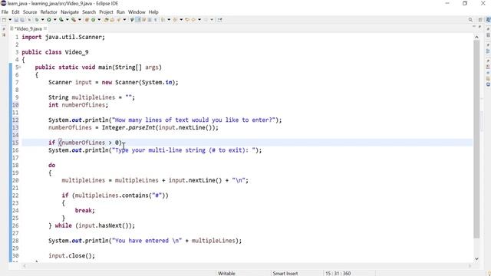Go to Previous Annotation with toolbar icon
491x276 pixels.
click(175, 20)
